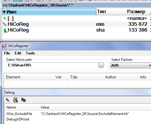
Task: Click the Тип column header
Action: click(x=111, y=12)
